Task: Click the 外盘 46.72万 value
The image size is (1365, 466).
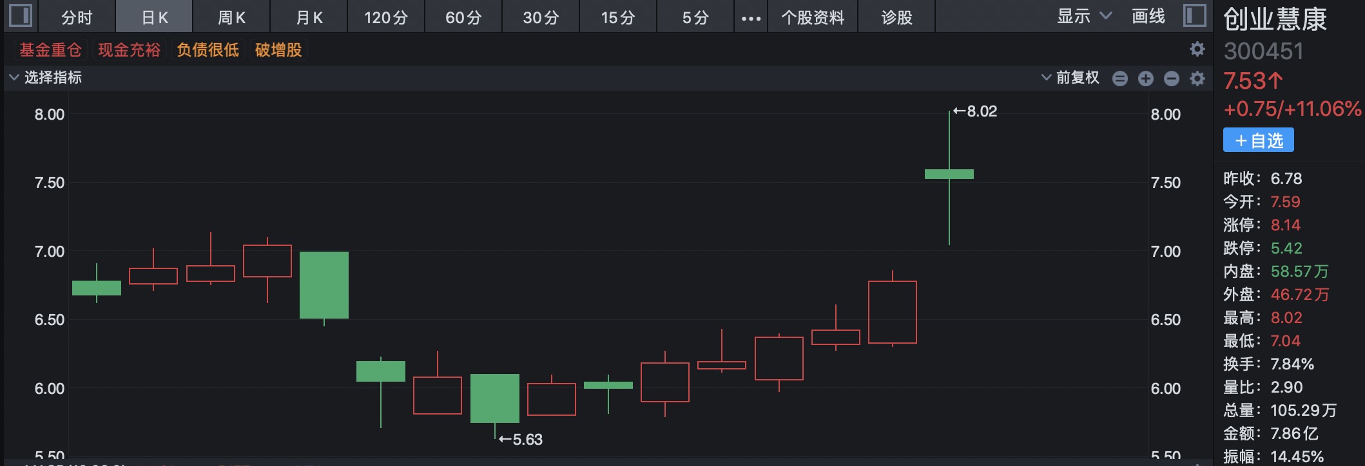Action: coord(1300,294)
